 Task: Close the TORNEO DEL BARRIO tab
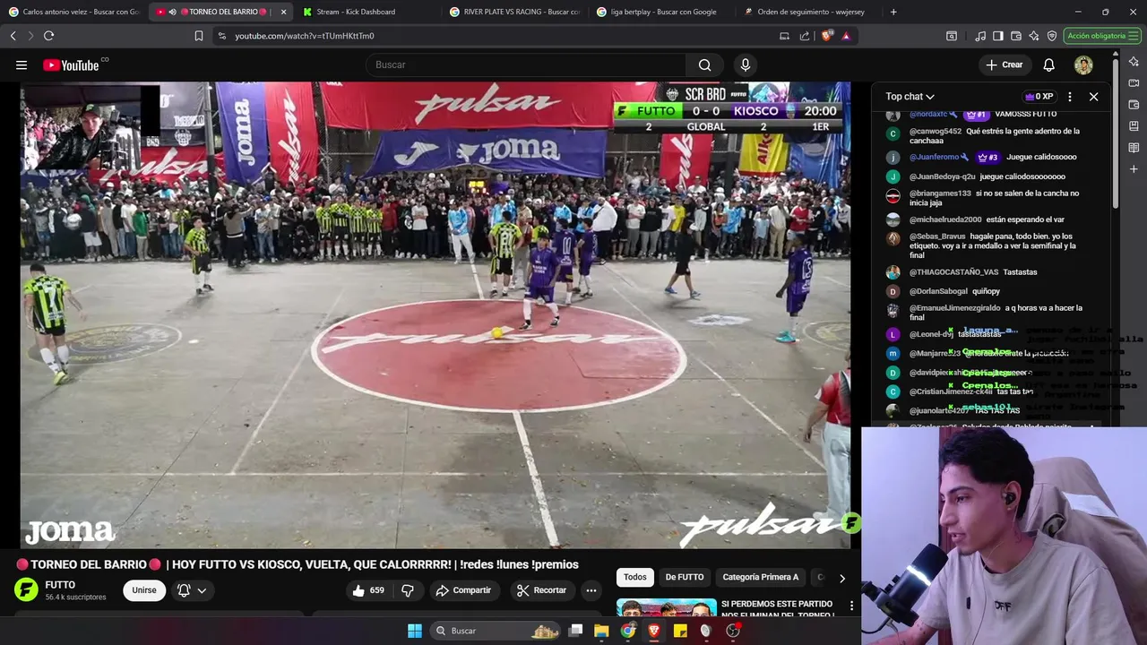click(283, 12)
